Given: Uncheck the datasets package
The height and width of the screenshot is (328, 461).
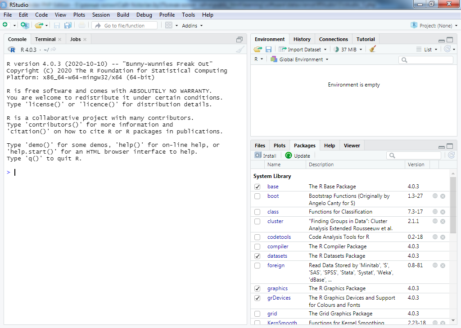Looking at the screenshot, I should (x=257, y=256).
